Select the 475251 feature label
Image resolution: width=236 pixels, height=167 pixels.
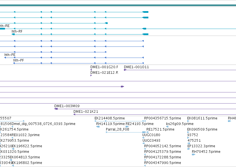tap(194, 141)
